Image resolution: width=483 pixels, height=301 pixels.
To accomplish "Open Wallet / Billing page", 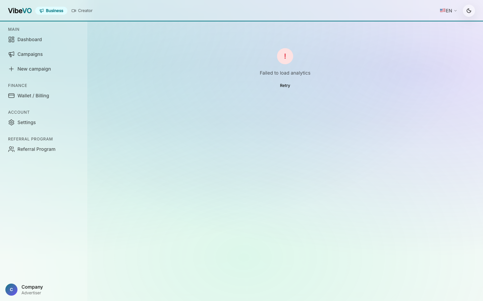I will (x=44, y=96).
